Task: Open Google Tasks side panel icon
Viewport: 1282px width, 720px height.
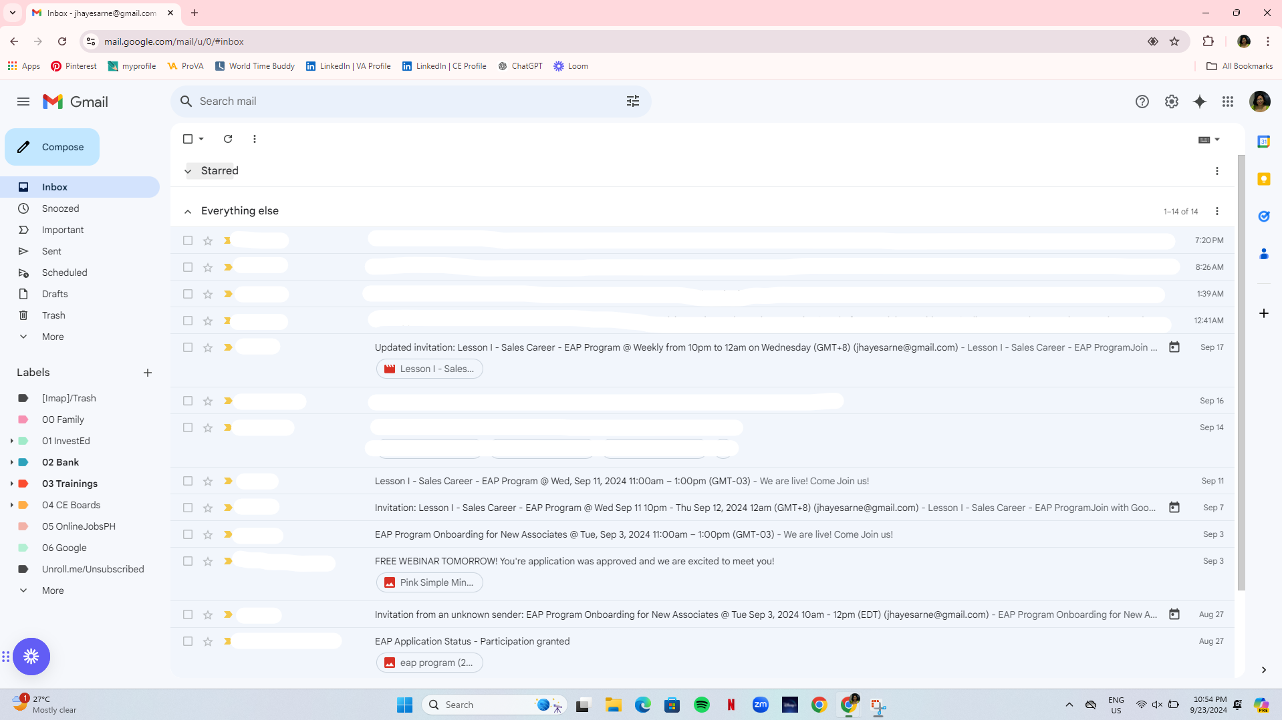Action: [x=1263, y=216]
